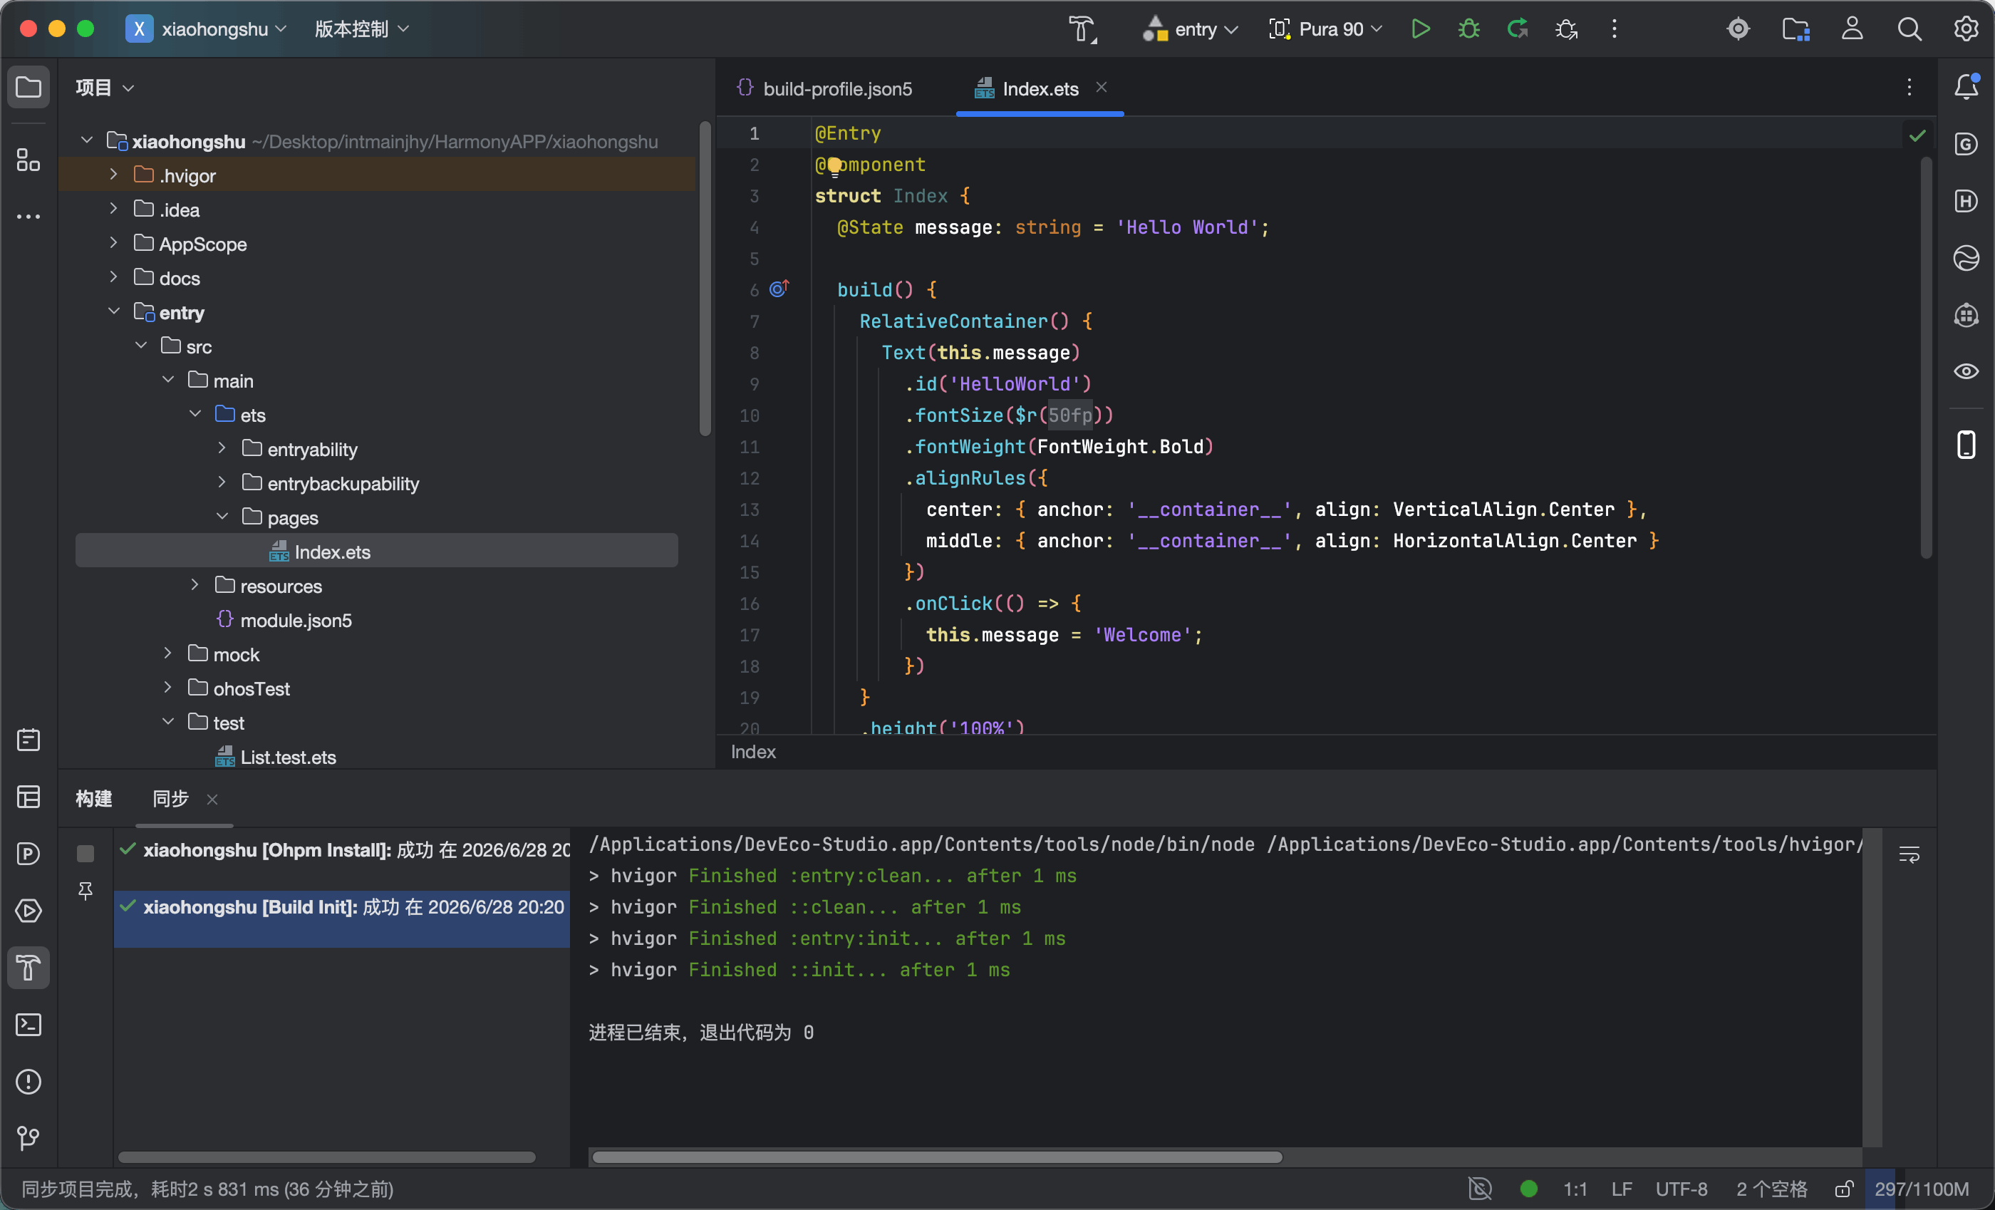Open the H tool window on right sidebar
The image size is (1995, 1210).
point(1966,201)
